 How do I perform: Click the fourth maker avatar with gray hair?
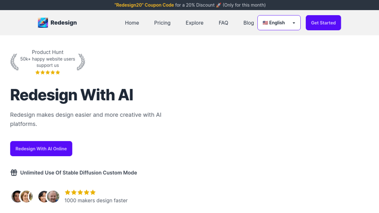pos(53,197)
